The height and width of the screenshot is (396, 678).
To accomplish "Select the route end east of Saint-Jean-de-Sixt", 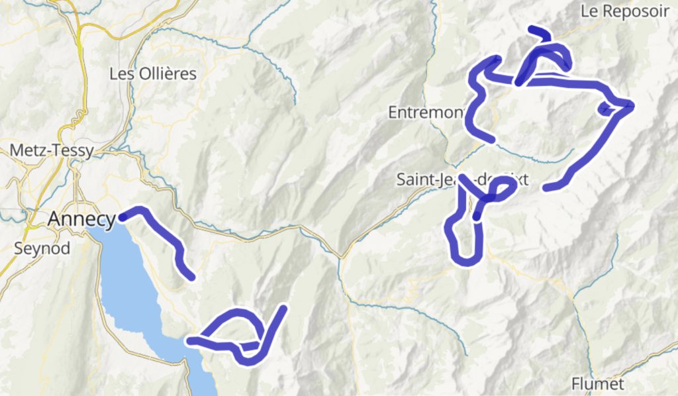I will click(546, 188).
